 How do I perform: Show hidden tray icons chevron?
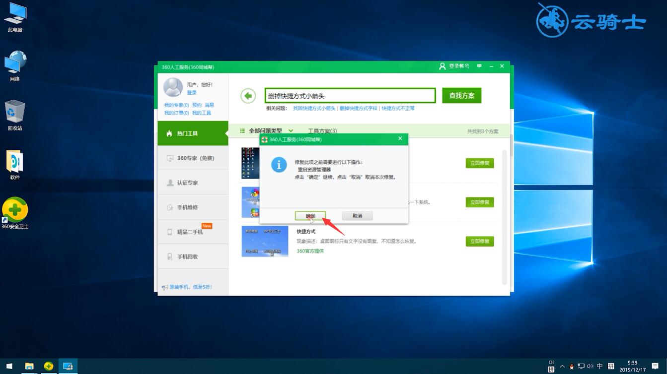562,367
